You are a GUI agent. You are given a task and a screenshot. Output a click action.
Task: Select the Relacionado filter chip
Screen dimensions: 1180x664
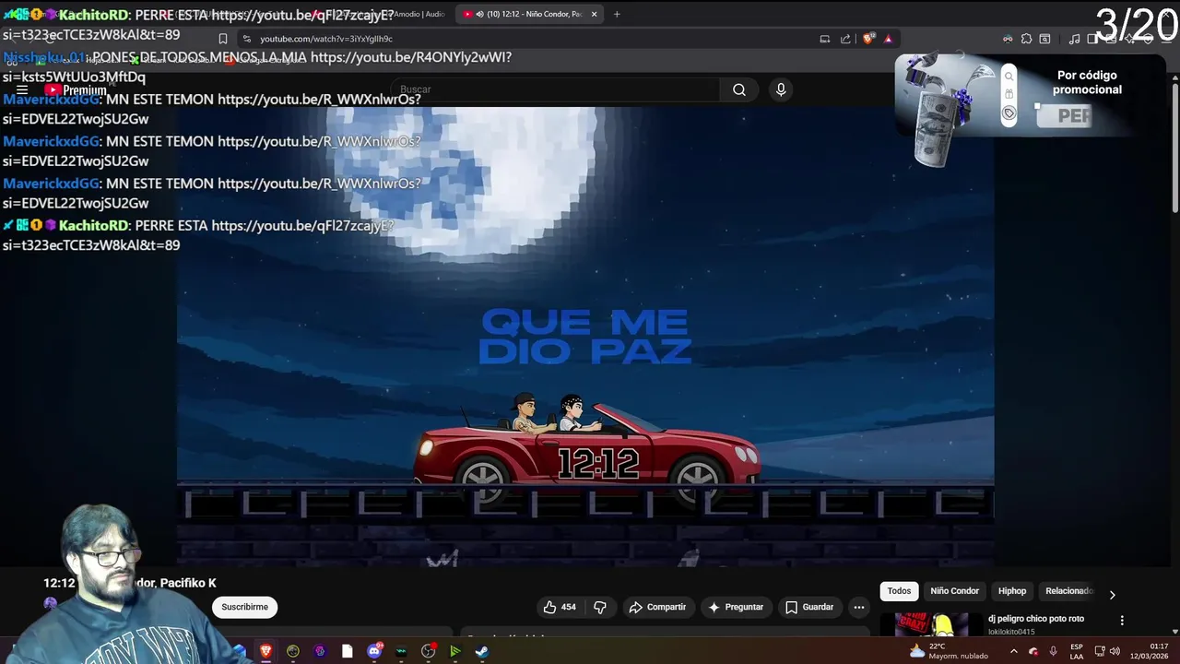[1068, 591]
